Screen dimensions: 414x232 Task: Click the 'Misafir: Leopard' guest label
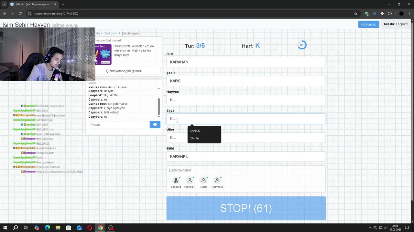tap(396, 24)
